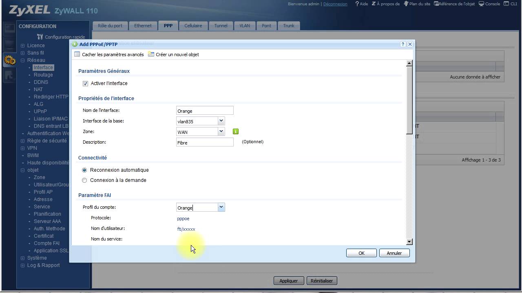Open DDNS in the navigation tree

41,82
